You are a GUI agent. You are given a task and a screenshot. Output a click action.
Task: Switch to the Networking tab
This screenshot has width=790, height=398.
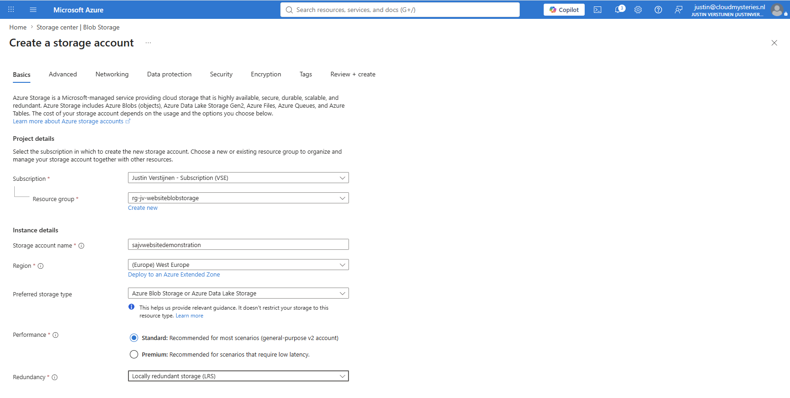click(112, 74)
